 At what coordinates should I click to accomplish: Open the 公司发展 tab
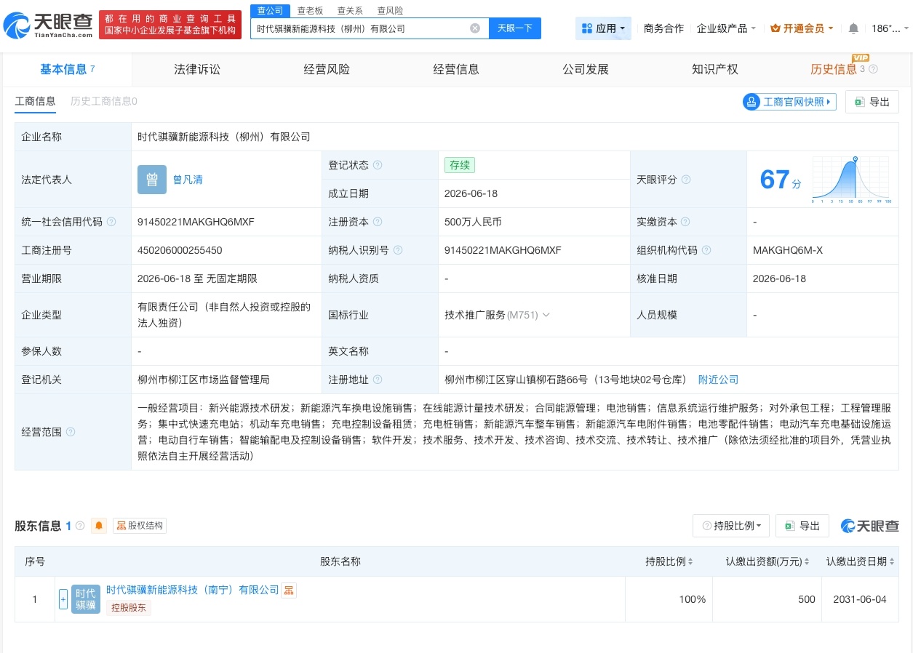click(586, 69)
